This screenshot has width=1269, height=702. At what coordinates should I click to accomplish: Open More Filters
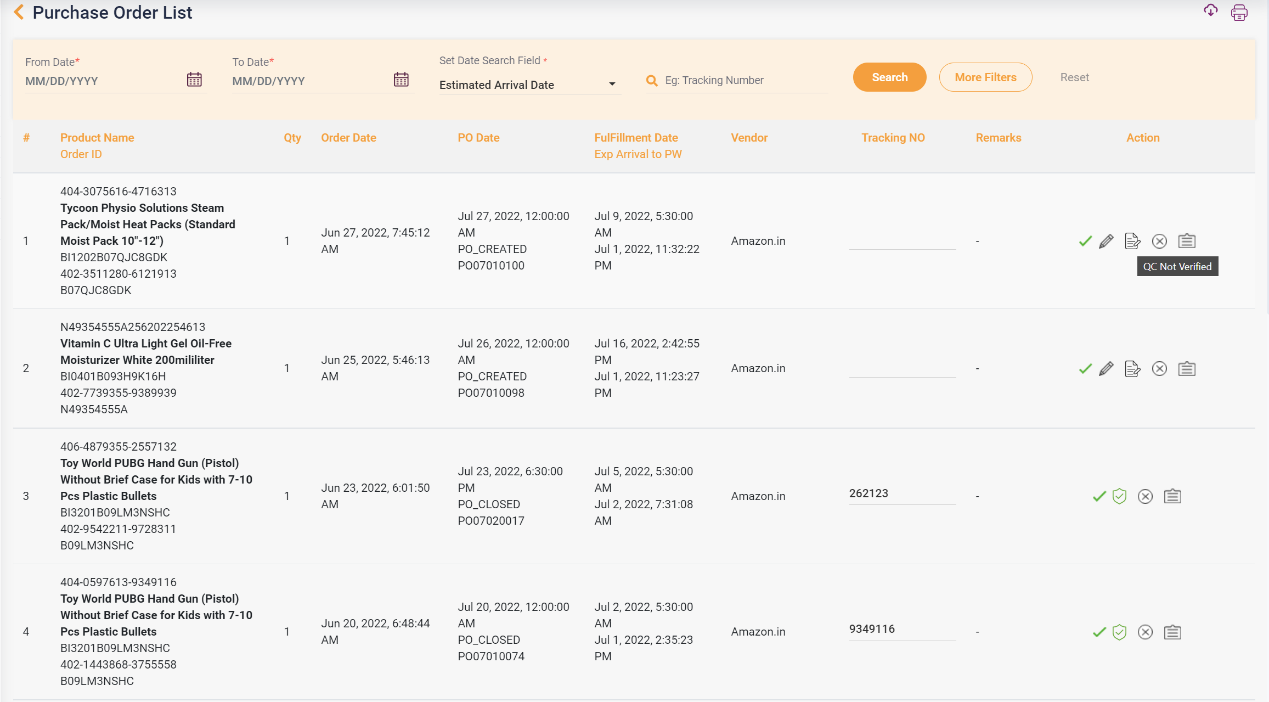(x=985, y=77)
